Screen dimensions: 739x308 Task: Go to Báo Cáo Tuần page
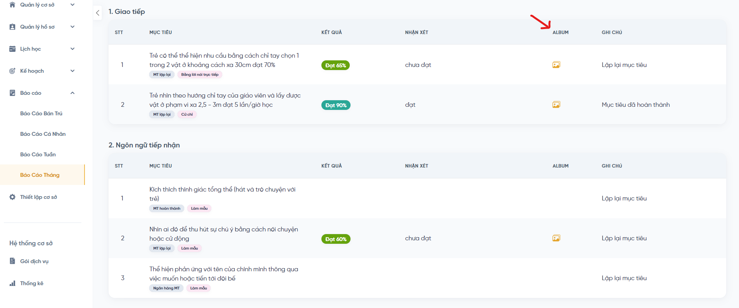(38, 154)
